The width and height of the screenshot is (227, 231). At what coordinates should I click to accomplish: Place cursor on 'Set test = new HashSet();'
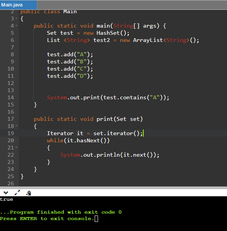(88, 33)
